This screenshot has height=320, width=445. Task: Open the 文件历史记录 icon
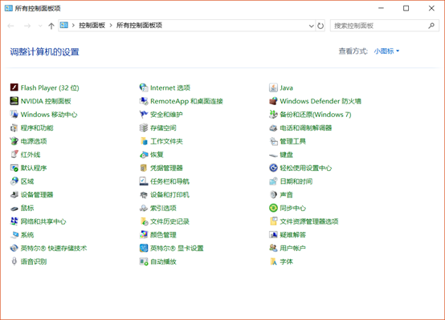click(144, 221)
